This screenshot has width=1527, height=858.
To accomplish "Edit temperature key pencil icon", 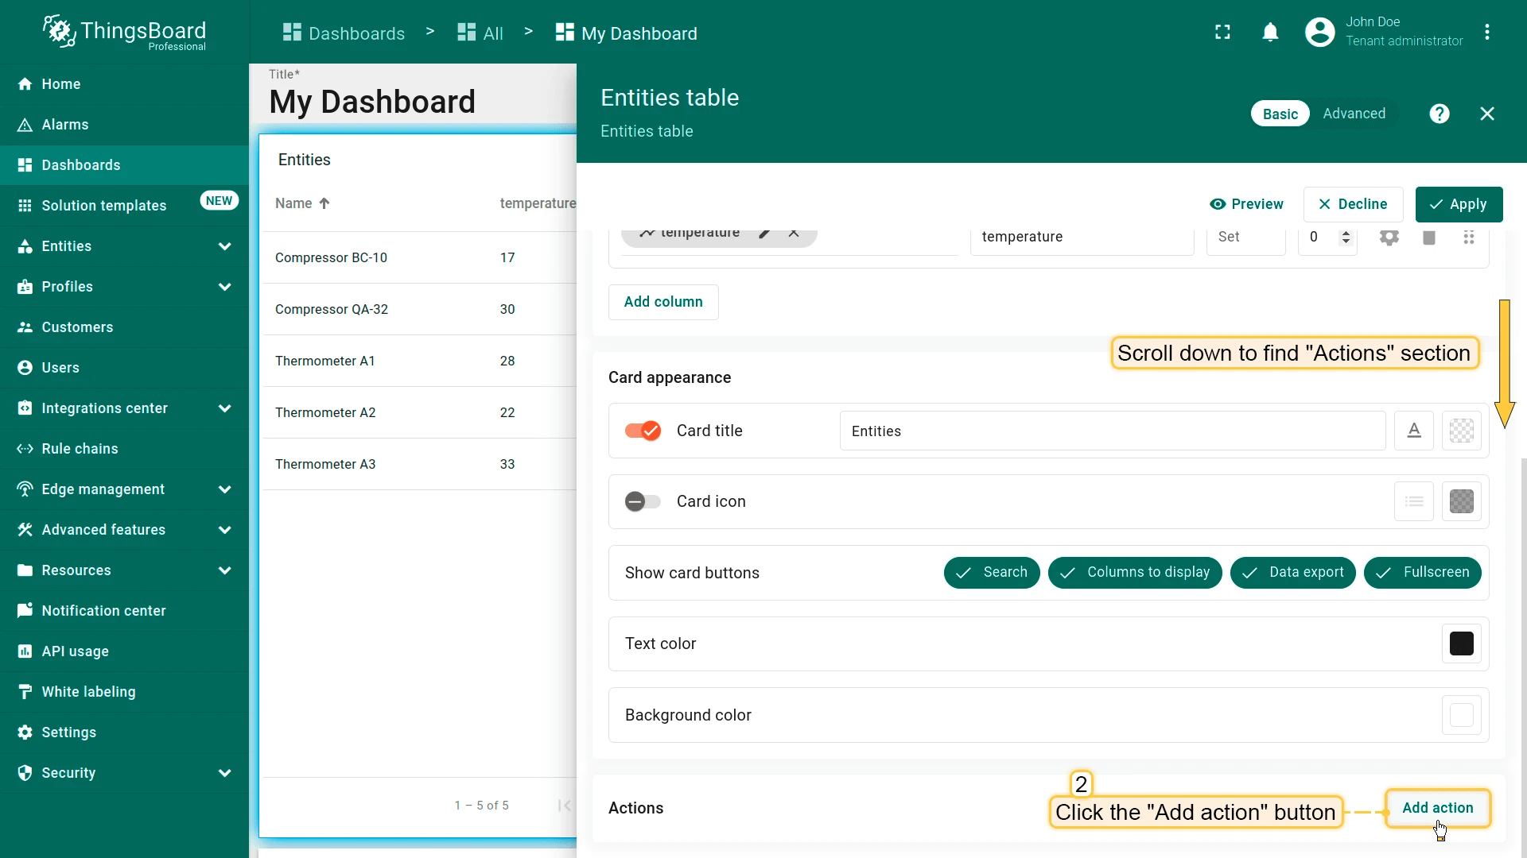I will (x=763, y=233).
